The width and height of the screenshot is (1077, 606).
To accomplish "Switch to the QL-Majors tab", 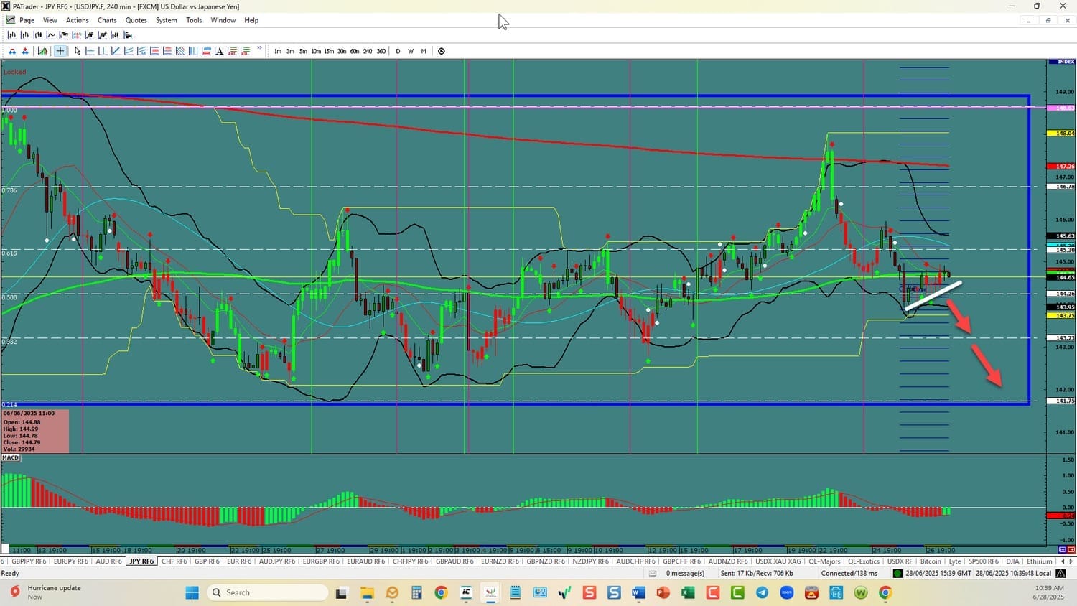I will 824,561.
